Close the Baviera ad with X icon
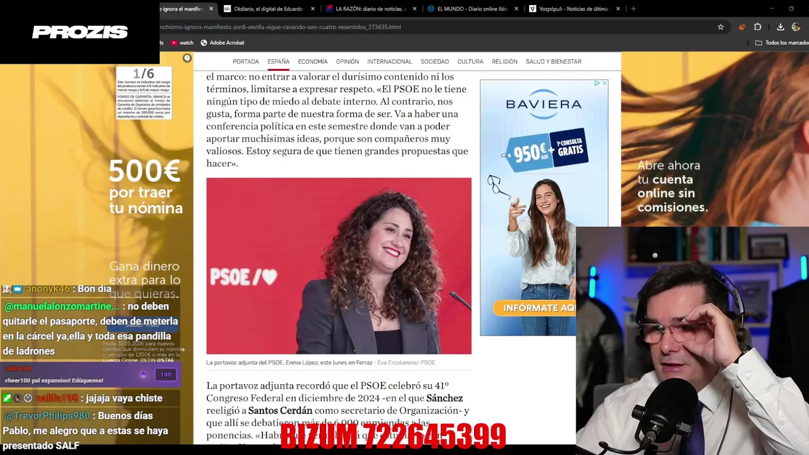The image size is (809, 455). (x=604, y=83)
